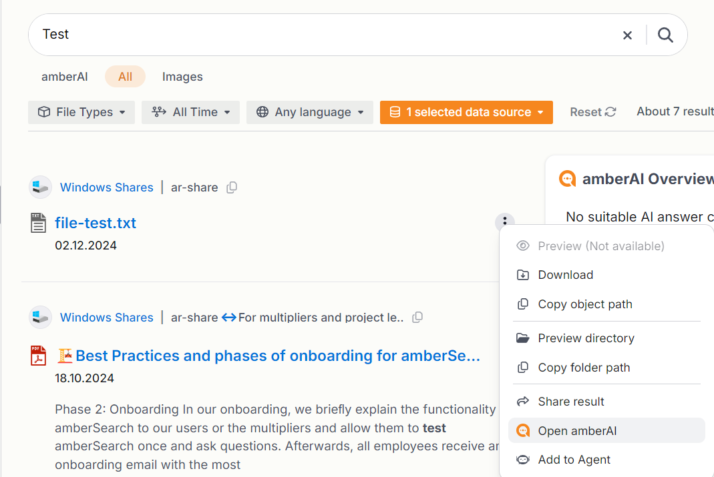Select Open amberAI in the menu
Image resolution: width=714 pixels, height=477 pixels.
point(606,430)
